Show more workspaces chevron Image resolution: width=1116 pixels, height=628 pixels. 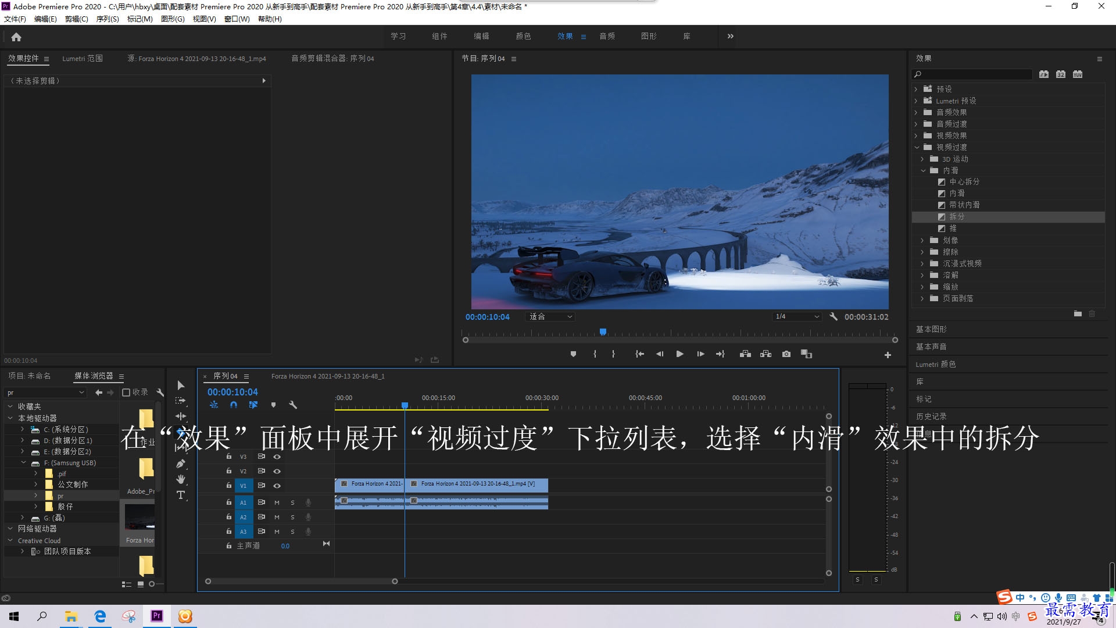pos(730,36)
